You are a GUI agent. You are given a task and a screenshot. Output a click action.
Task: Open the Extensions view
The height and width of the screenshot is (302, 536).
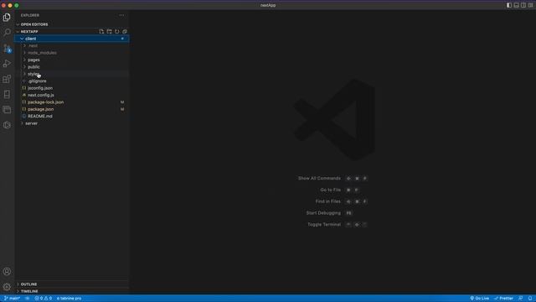point(7,79)
